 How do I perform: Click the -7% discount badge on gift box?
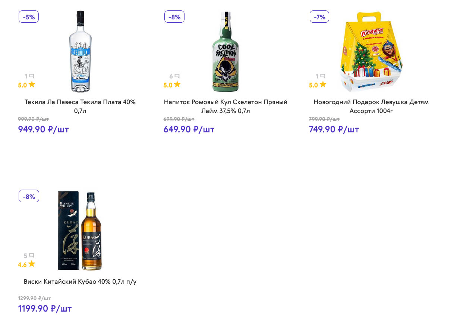319,17
